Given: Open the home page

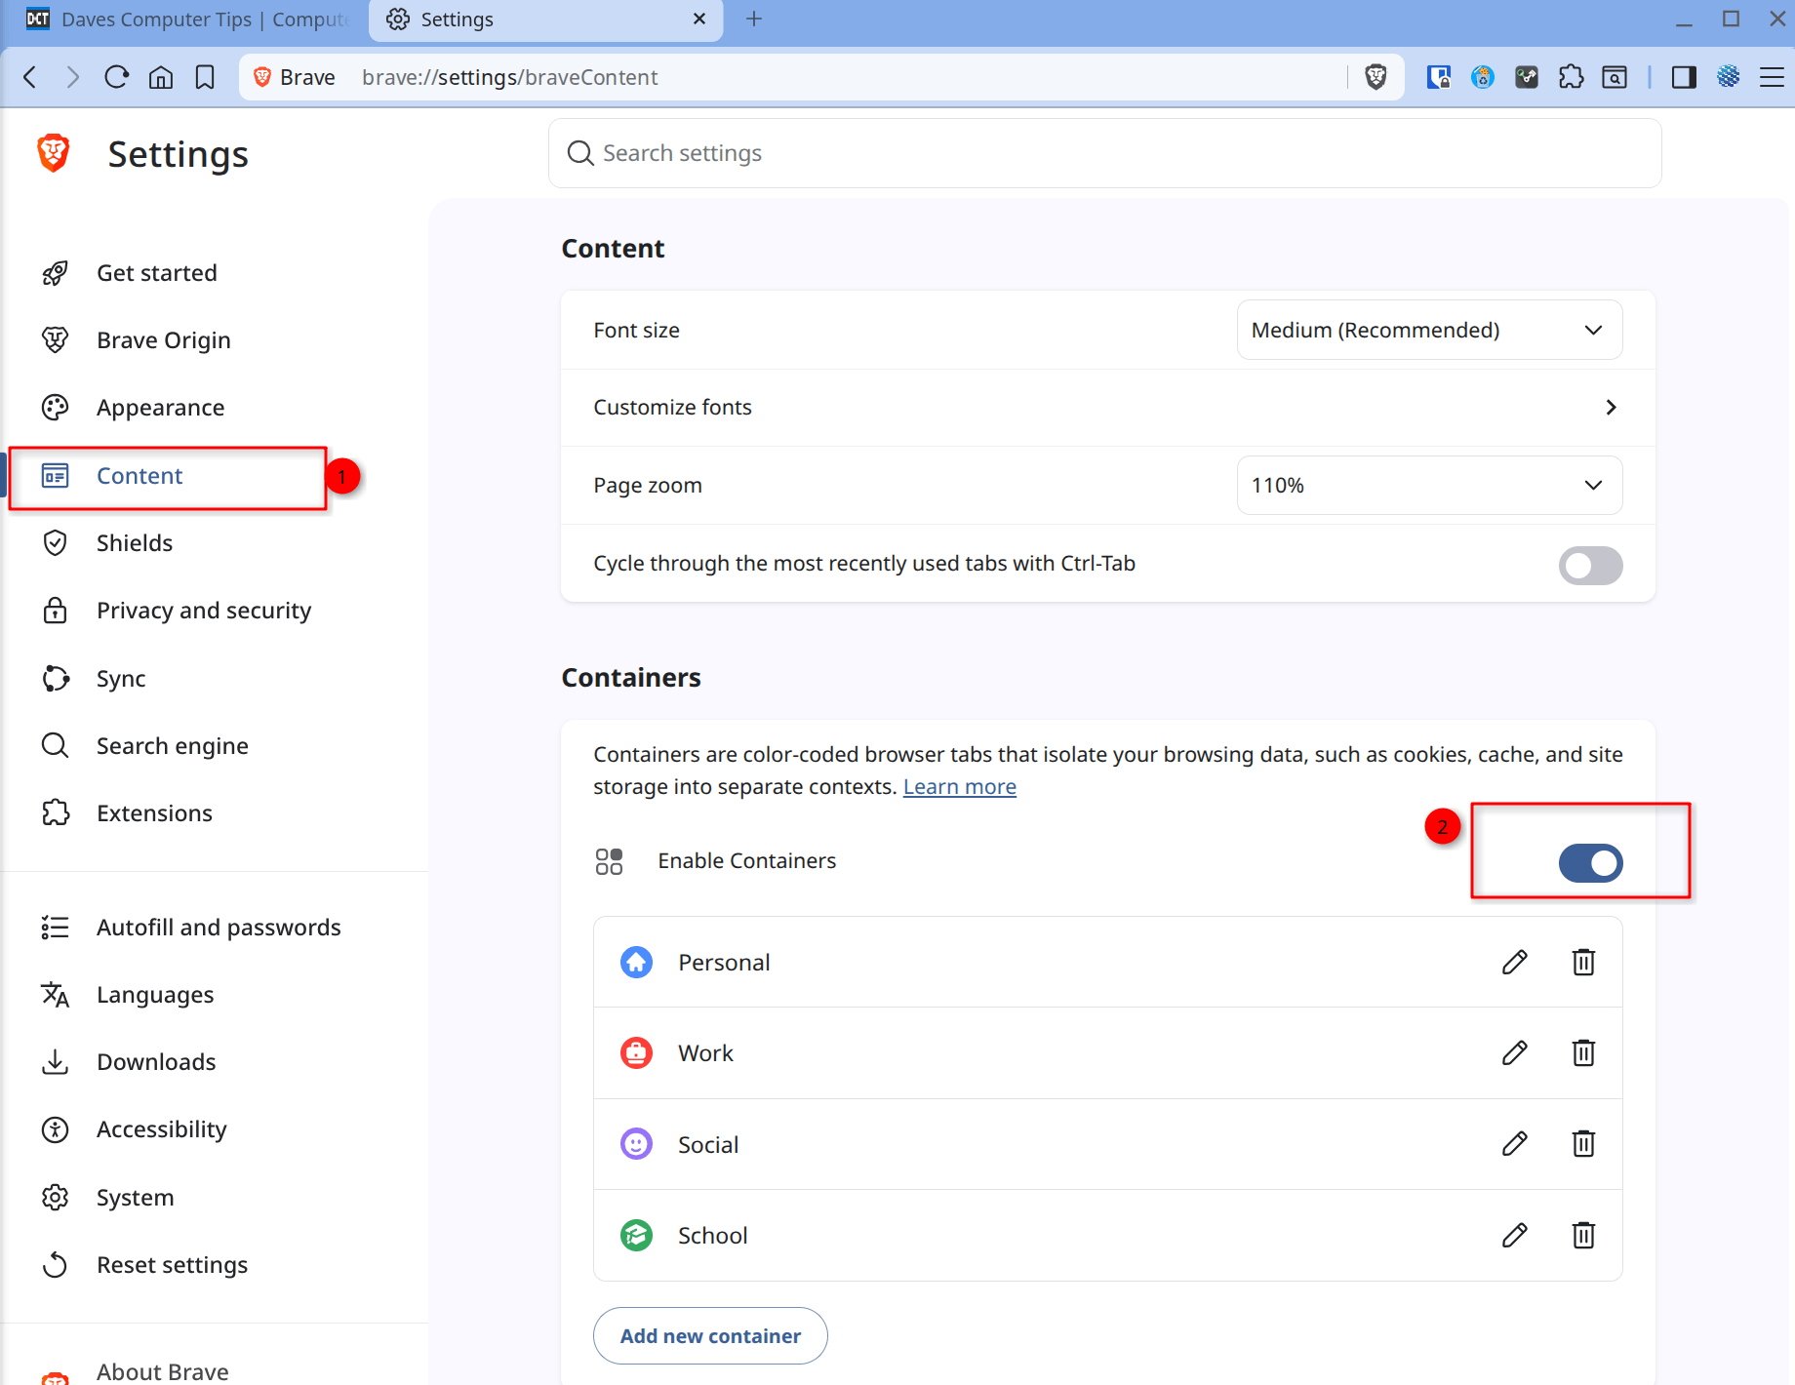Looking at the screenshot, I should click(x=161, y=77).
